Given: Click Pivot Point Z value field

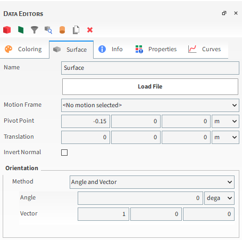Looking at the screenshot, I should point(186,121).
